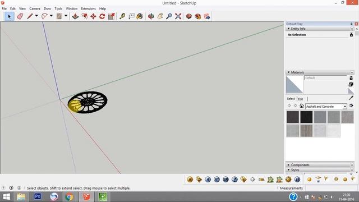This screenshot has width=359, height=202.
Task: Open the Camera menu
Action: (35, 8)
